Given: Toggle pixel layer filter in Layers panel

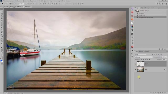Looking at the screenshot, I should (153, 55).
